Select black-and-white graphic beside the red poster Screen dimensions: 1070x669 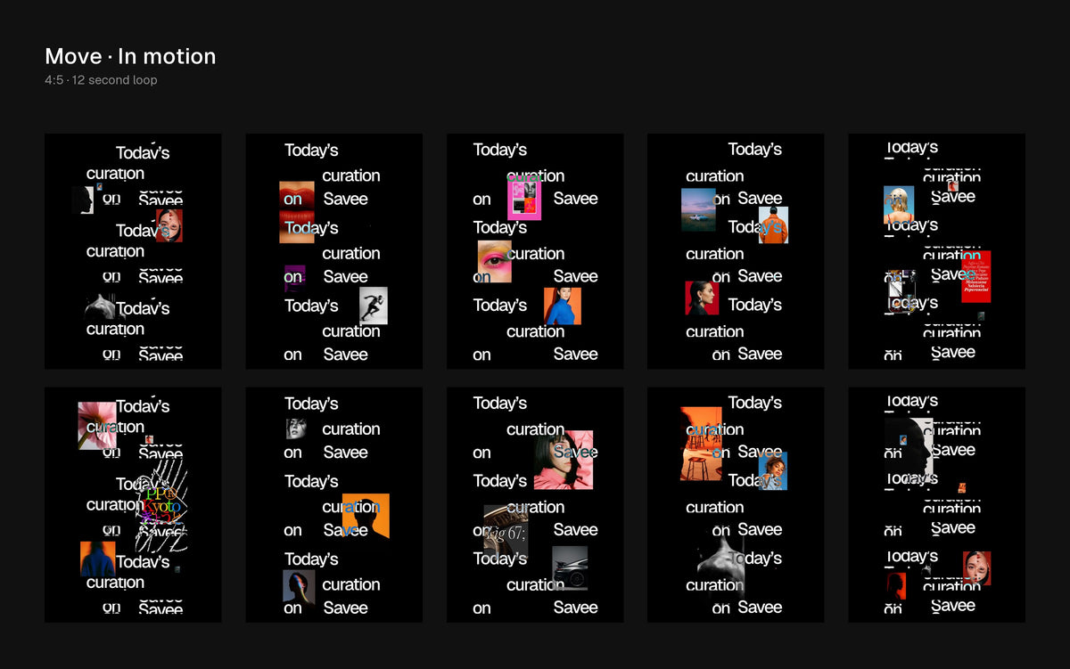[902, 290]
